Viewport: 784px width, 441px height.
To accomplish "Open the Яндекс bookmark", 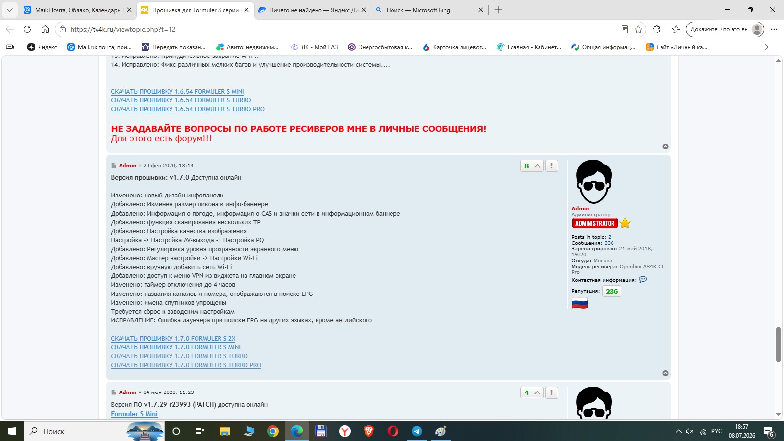I will coord(42,47).
